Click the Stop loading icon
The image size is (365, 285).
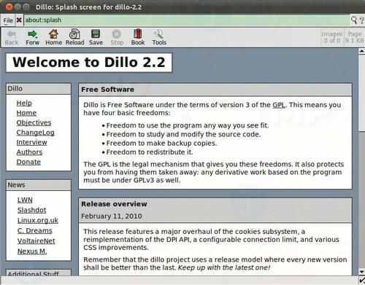point(117,34)
